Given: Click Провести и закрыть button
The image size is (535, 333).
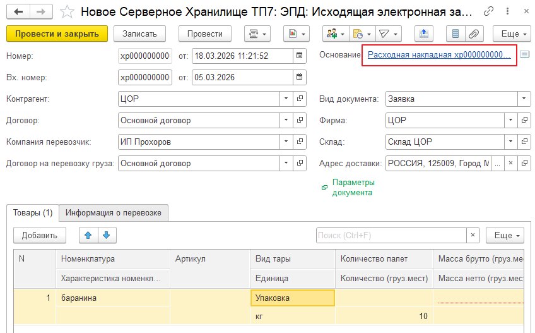Looking at the screenshot, I should coord(57,34).
